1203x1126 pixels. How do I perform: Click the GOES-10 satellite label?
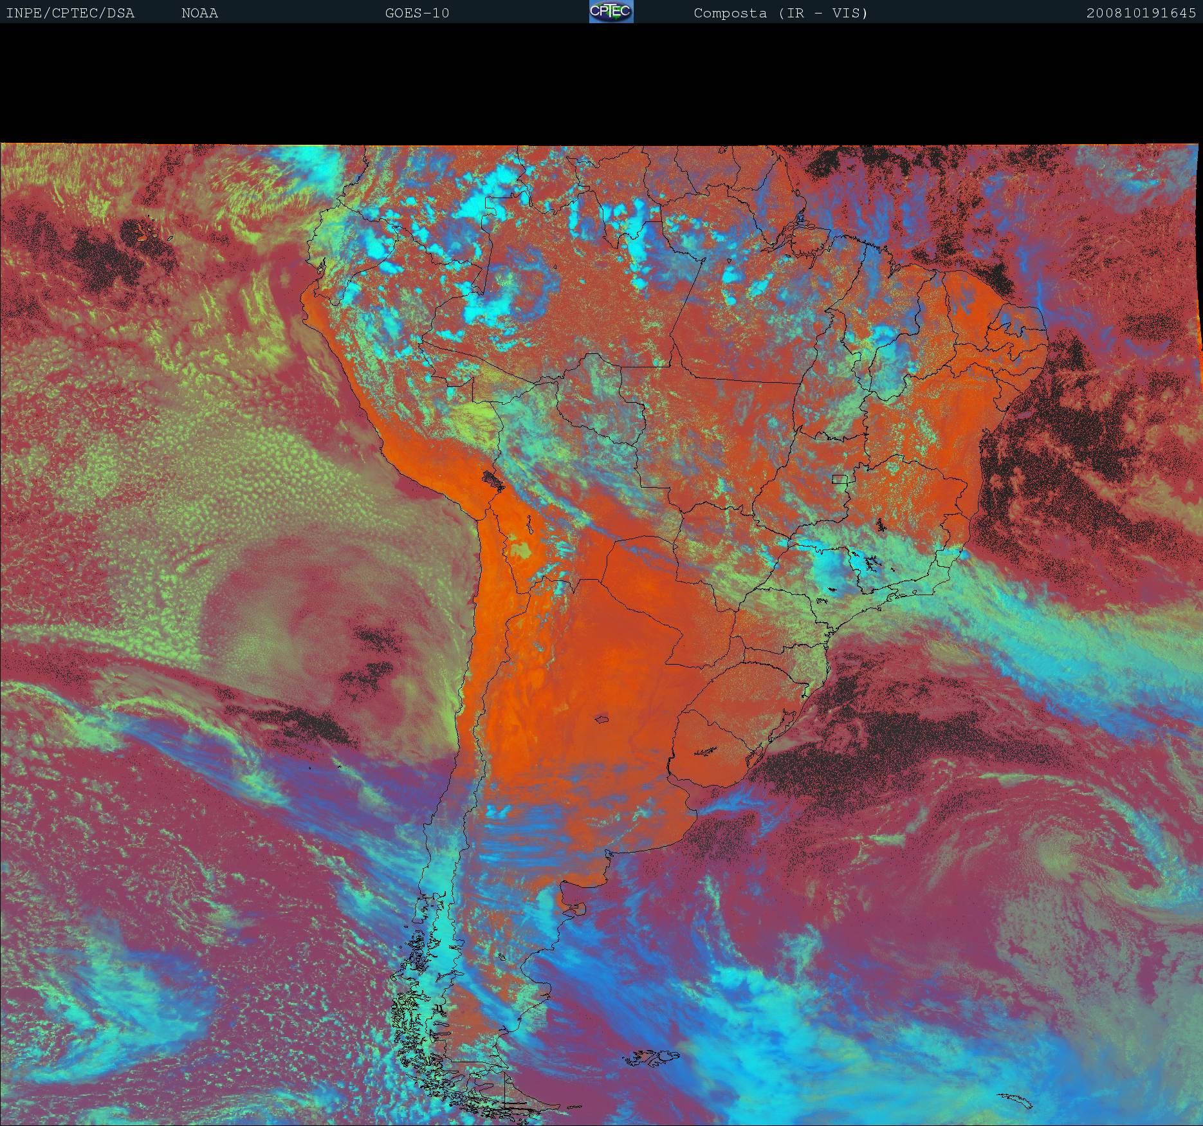click(x=417, y=13)
